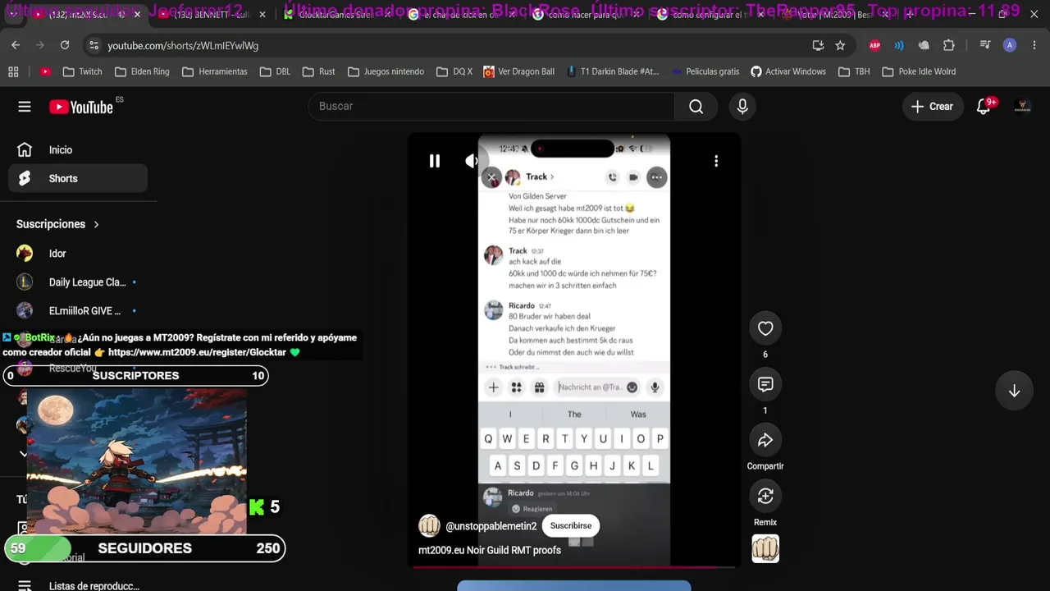Bookmark this page with the star
1050x591 pixels.
pyautogui.click(x=840, y=45)
